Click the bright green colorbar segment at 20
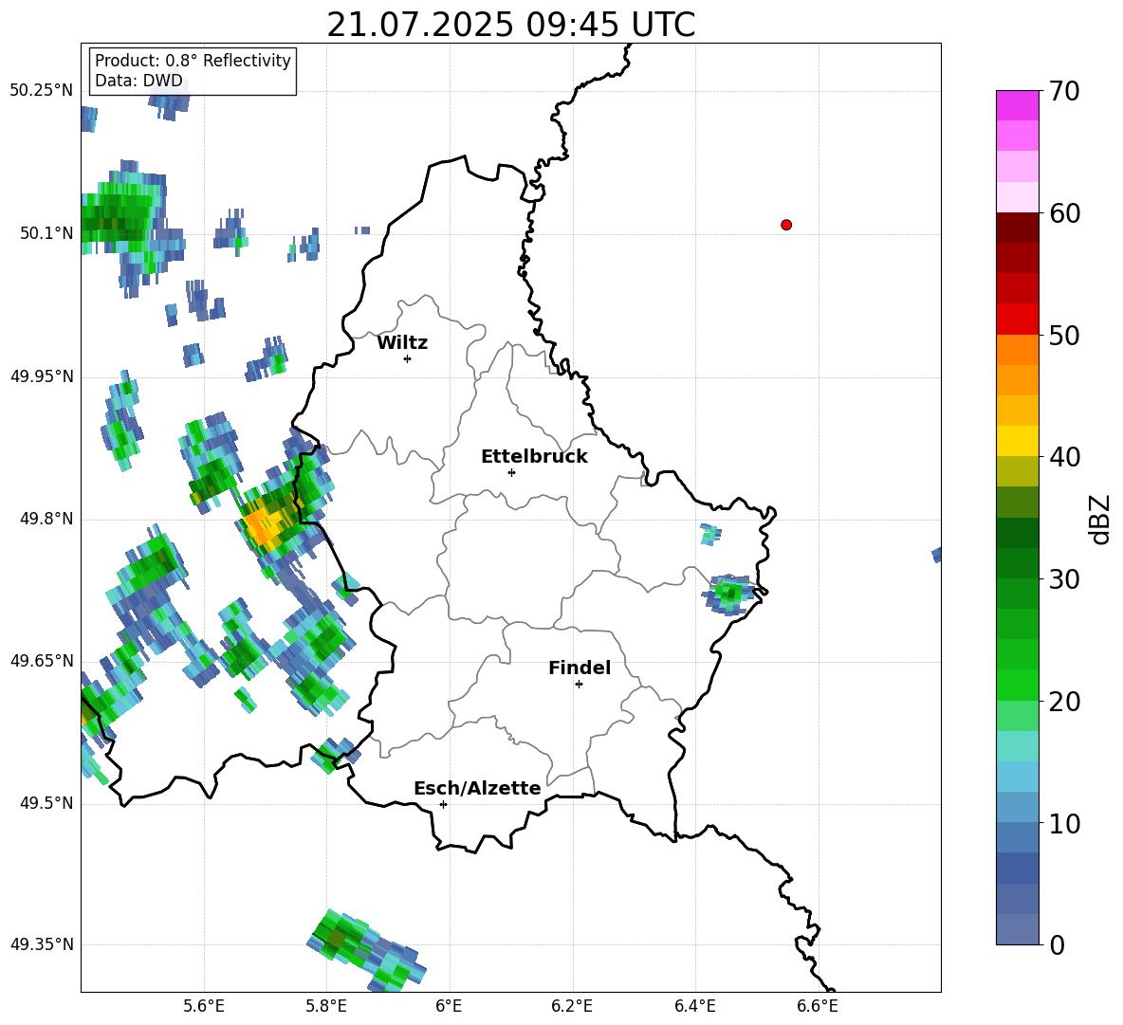The width and height of the screenshot is (1123, 1025). pyautogui.click(x=1017, y=685)
